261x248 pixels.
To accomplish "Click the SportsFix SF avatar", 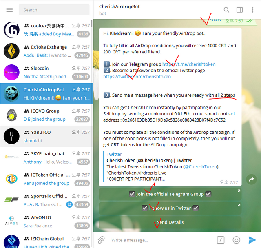I will [x=11, y=200].
